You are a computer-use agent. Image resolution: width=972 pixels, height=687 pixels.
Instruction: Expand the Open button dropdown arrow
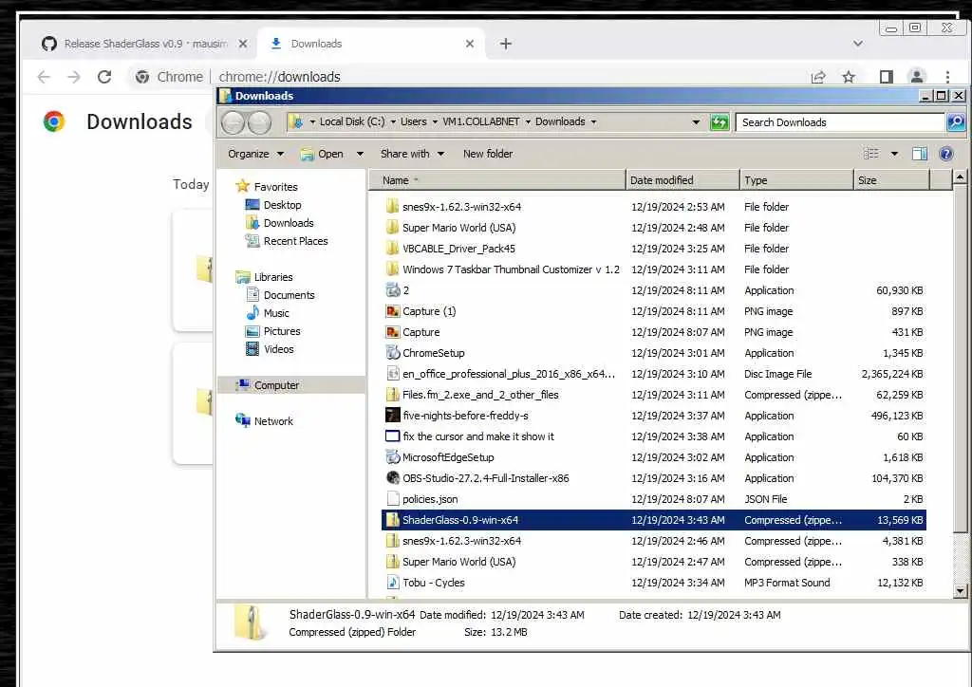360,154
